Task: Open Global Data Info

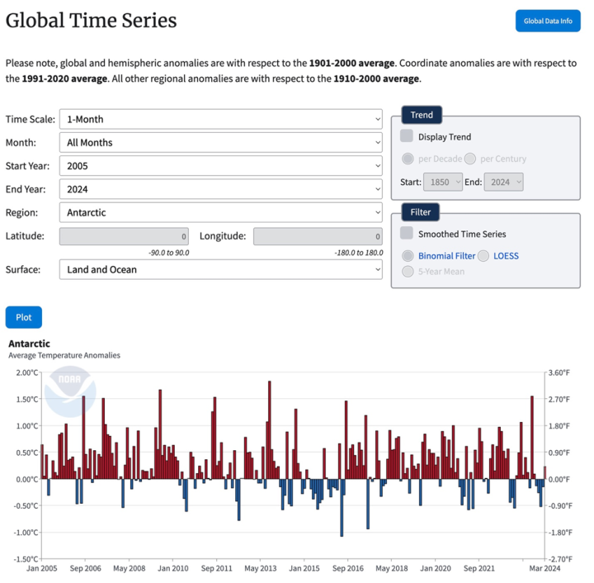Action: point(548,21)
